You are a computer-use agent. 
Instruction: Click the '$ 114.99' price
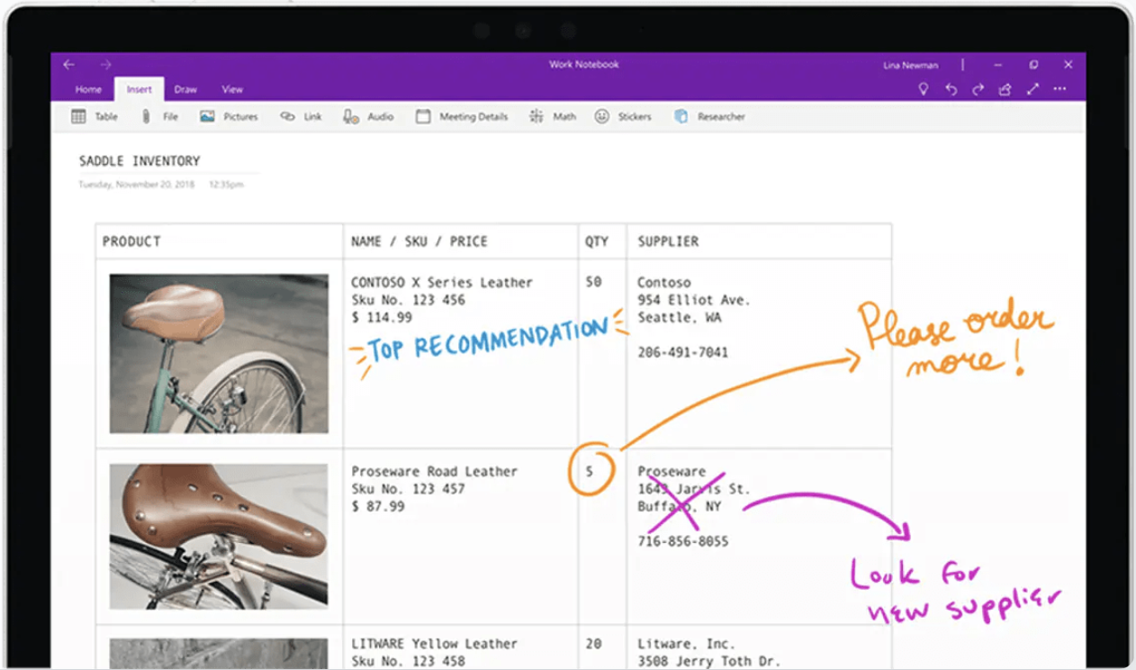point(382,317)
